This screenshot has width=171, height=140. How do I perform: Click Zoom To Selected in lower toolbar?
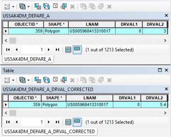(63, 80)
